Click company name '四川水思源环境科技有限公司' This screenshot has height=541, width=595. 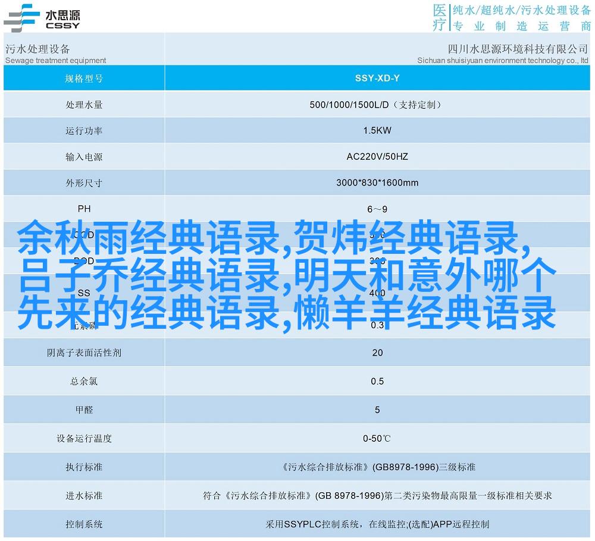pyautogui.click(x=518, y=49)
